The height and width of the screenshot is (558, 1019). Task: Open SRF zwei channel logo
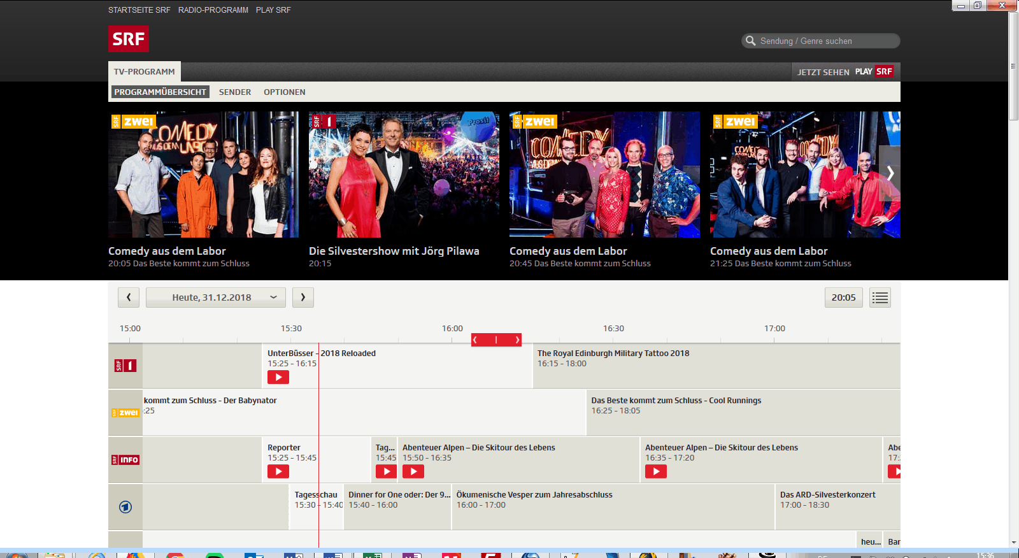pyautogui.click(x=125, y=413)
